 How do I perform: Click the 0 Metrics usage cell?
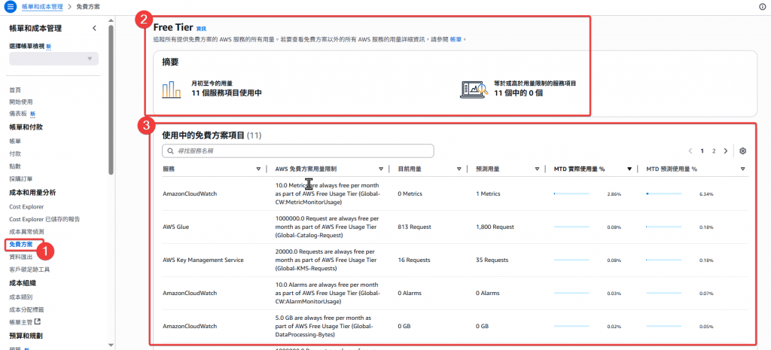[410, 193]
